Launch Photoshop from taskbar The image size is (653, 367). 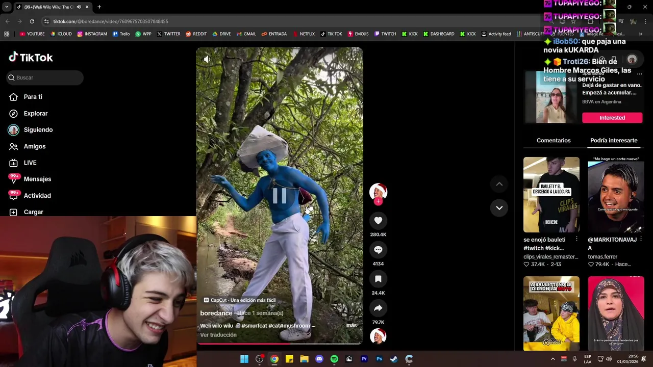pos(379,359)
